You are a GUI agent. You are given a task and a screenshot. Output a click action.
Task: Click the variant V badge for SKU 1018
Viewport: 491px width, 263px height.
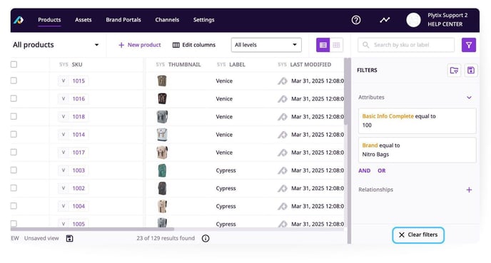pos(64,117)
